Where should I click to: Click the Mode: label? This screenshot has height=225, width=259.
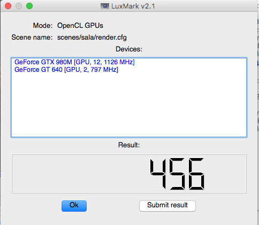[43, 26]
